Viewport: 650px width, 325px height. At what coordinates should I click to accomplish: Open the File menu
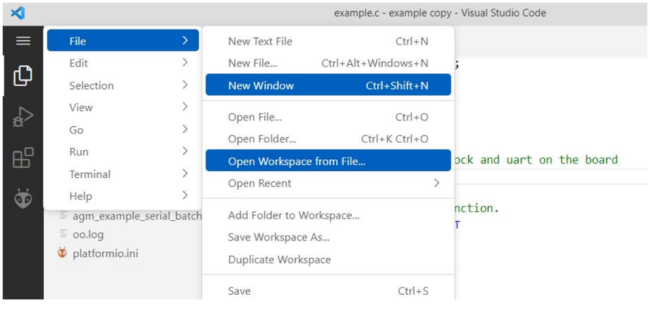click(122, 41)
